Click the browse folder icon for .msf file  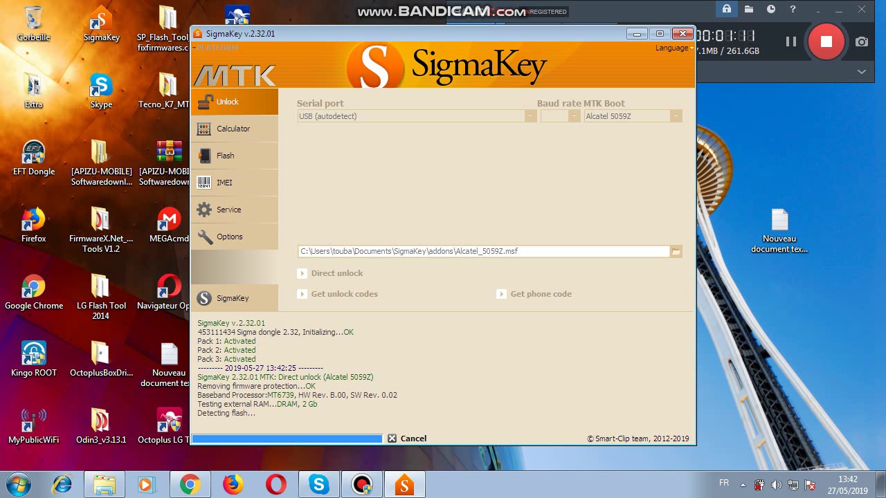tap(676, 252)
